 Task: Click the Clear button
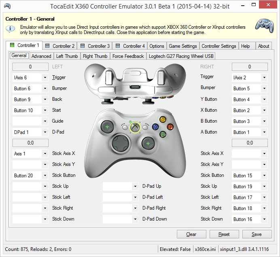pos(191,234)
